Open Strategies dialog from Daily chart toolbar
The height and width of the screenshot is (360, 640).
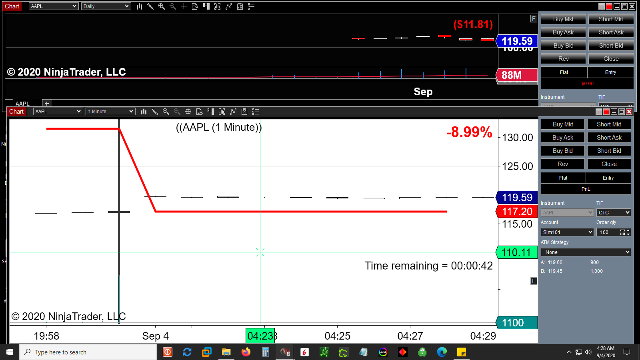[229, 6]
